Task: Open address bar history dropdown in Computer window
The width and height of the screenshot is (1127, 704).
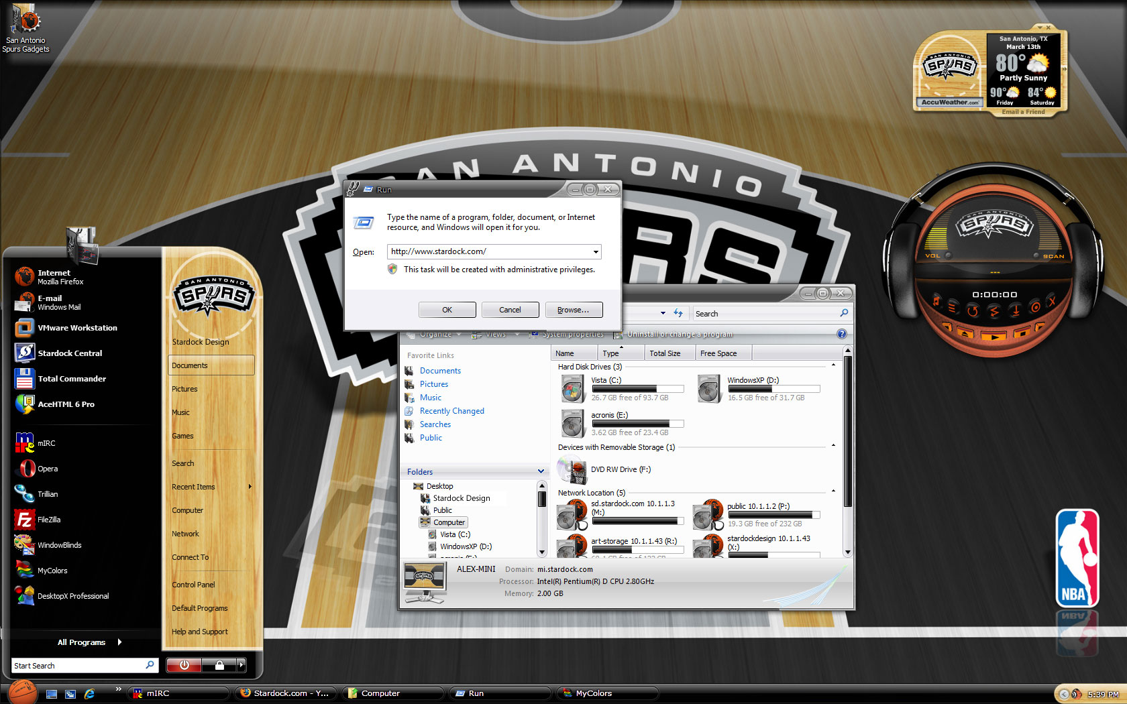Action: pos(663,313)
